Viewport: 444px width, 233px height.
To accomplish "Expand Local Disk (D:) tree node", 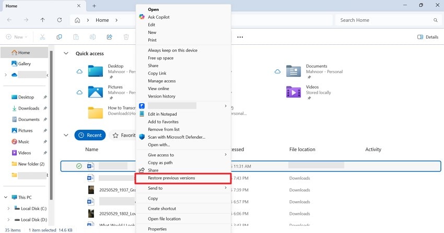I will coord(8,219).
